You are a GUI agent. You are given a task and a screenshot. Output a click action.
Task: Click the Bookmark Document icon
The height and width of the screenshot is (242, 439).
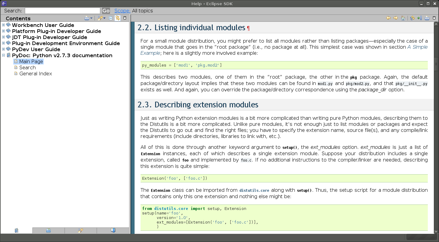[420, 18]
